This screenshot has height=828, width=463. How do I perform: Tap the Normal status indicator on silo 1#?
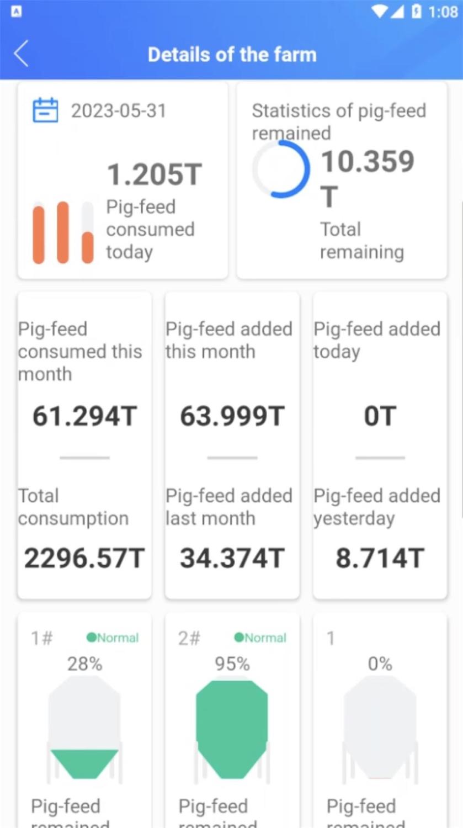pos(113,638)
